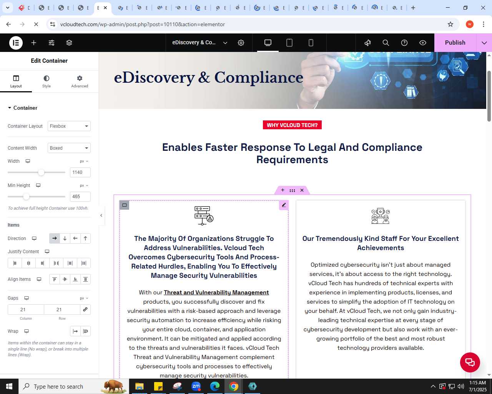Click the Row gap input field
The width and height of the screenshot is (492, 394).
62,310
